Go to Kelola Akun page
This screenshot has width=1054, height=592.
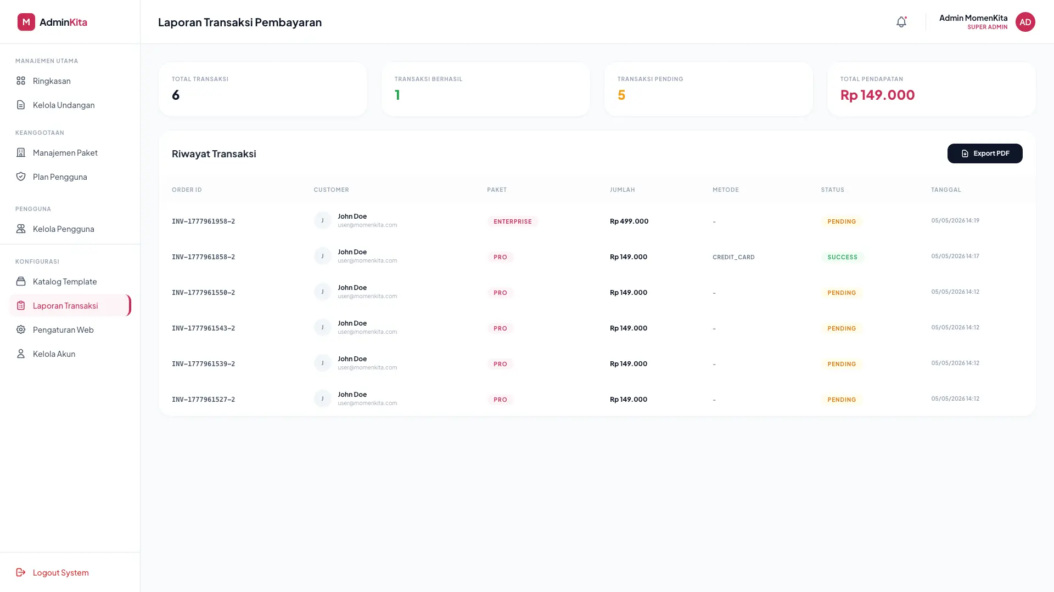(x=70, y=354)
